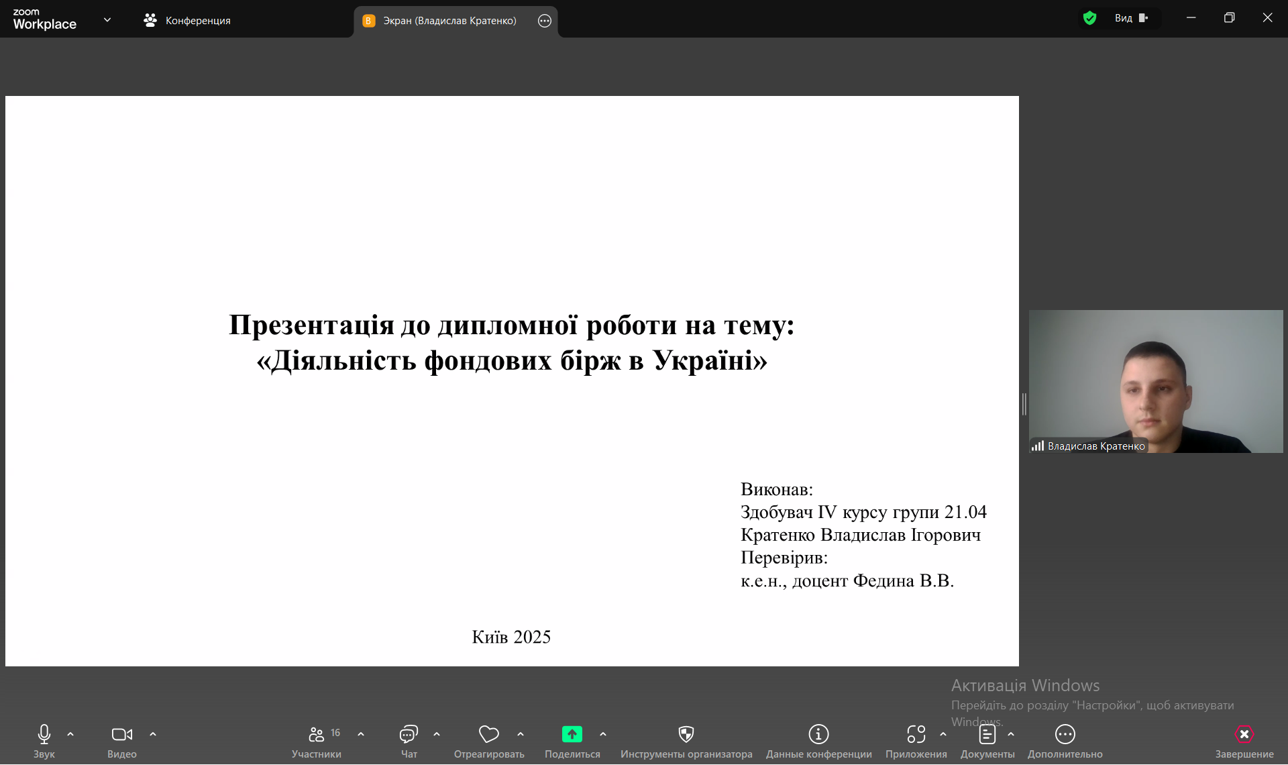Open the Chat panel icon

(x=409, y=735)
